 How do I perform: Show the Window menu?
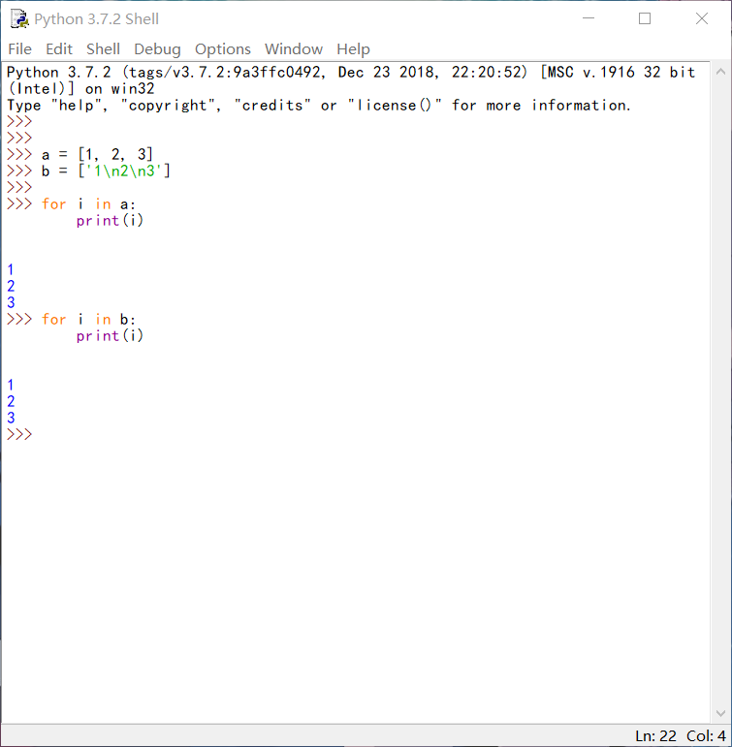[293, 49]
